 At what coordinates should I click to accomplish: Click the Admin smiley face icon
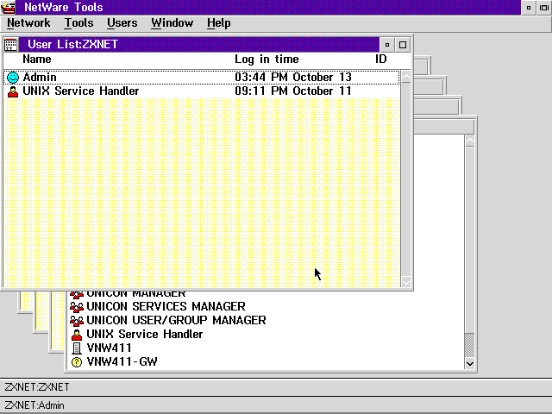click(x=13, y=78)
